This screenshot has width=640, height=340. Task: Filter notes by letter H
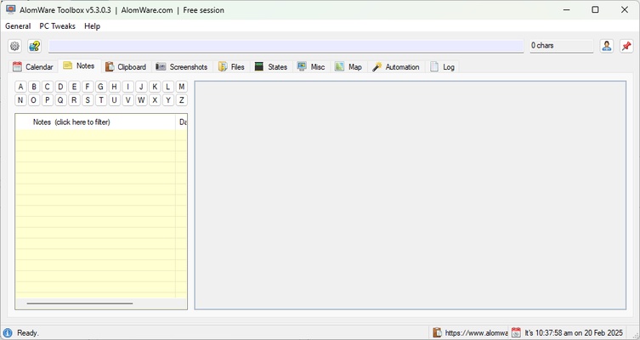pyautogui.click(x=114, y=87)
